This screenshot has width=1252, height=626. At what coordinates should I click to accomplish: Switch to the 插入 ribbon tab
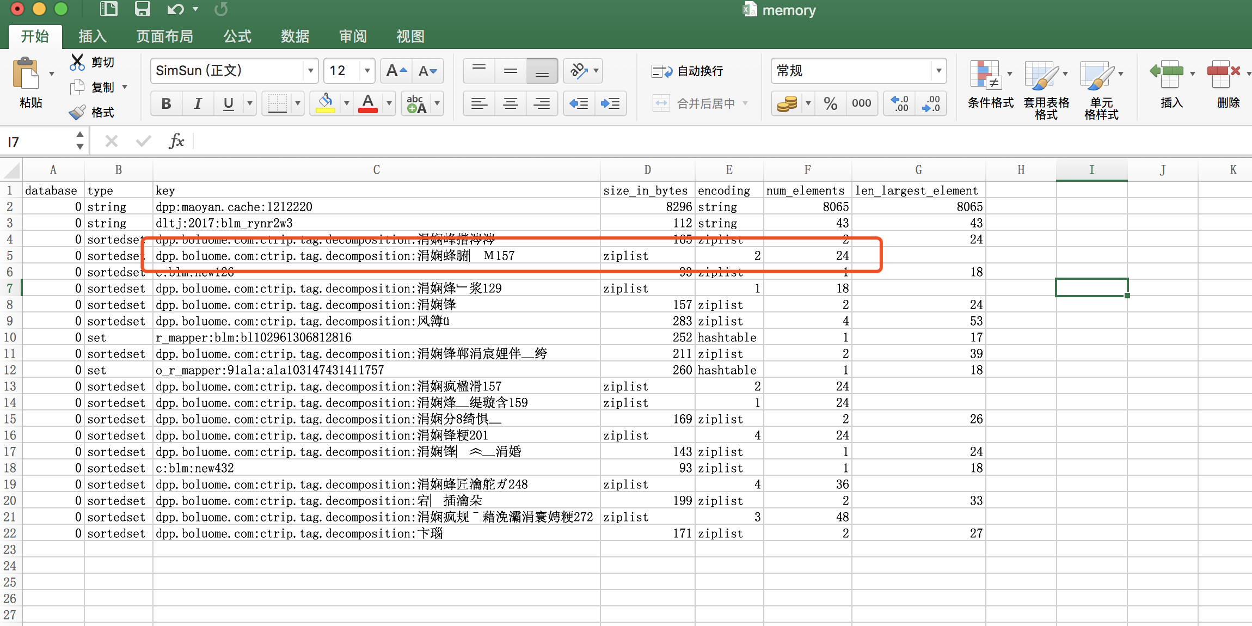(x=92, y=36)
